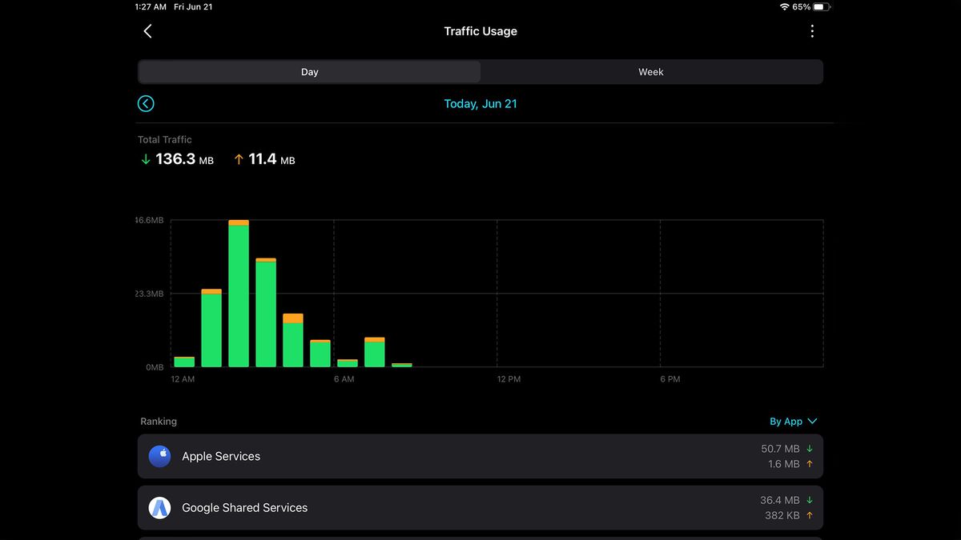Tap the back arrow to leave Traffic Usage

(x=147, y=30)
